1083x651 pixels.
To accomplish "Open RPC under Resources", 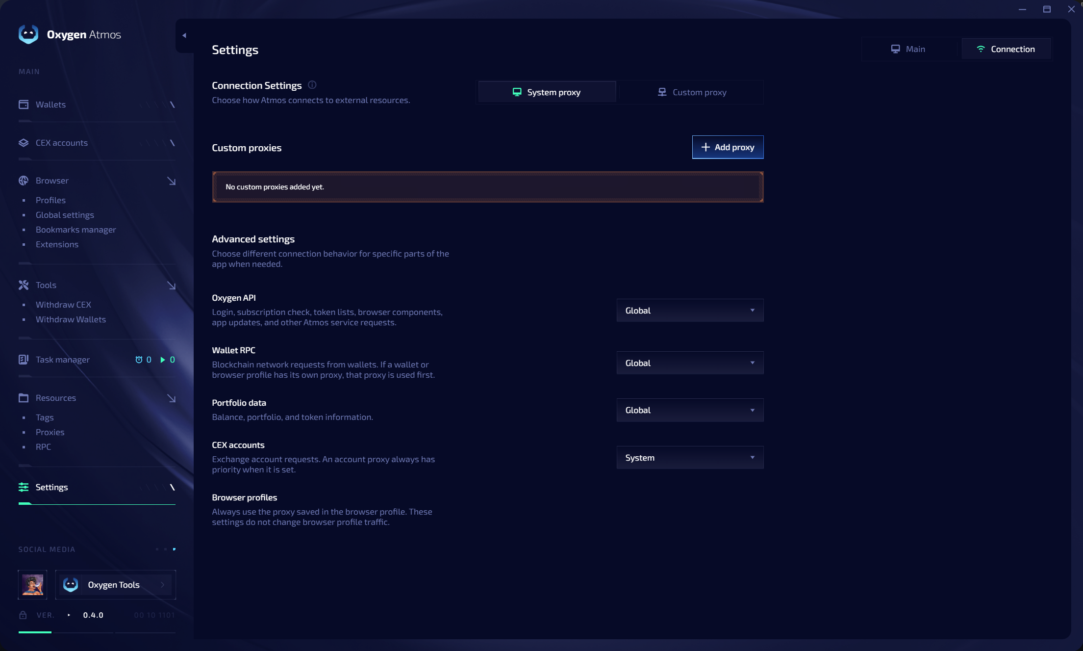I will coord(43,447).
